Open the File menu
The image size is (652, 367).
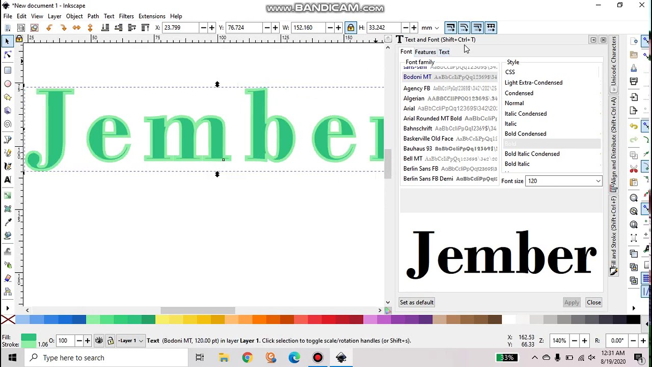point(8,16)
